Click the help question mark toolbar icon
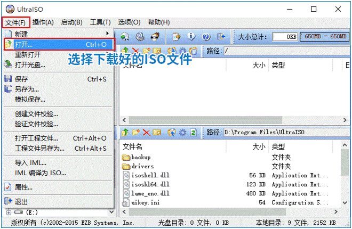The image size is (352, 229). [x=206, y=37]
